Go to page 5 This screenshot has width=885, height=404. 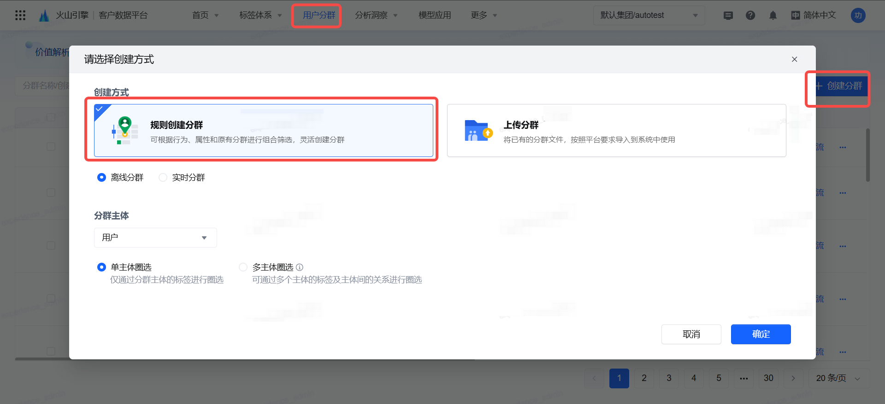(719, 378)
